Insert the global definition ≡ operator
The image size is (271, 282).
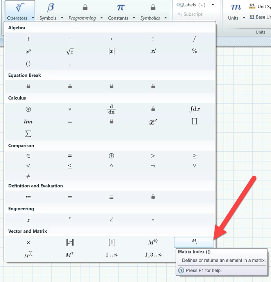pyautogui.click(x=111, y=197)
